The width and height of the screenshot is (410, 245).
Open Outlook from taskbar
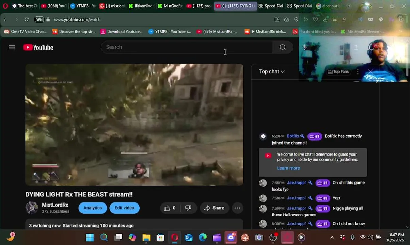189,238
